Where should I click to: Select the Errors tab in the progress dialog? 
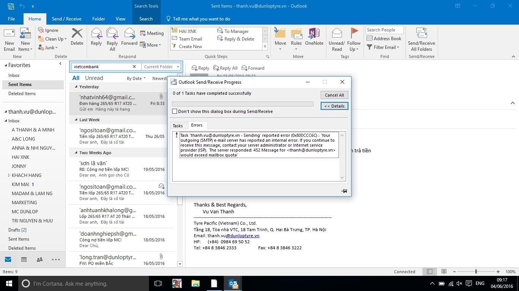[197, 125]
